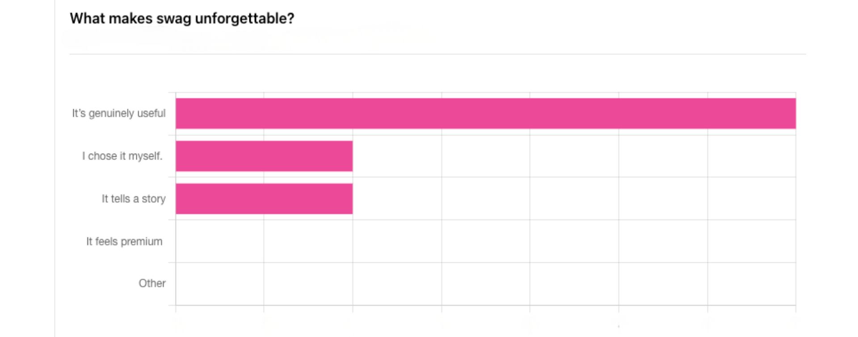This screenshot has height=337, width=858.
Task: Click the "What makes swag unforgettable?" chart title
Action: (182, 18)
